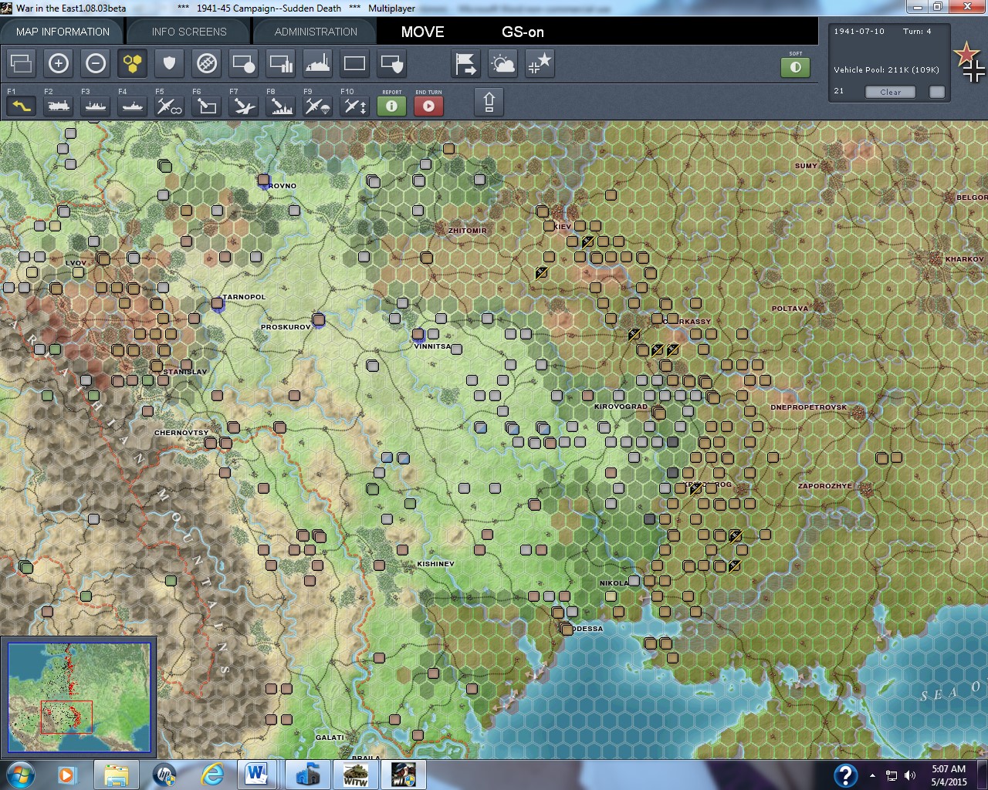Click the Poltava city label on map
The height and width of the screenshot is (790, 988).
click(x=790, y=309)
